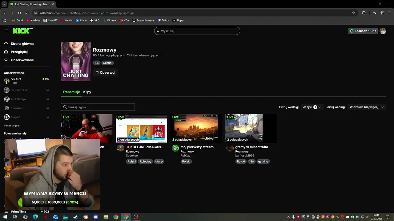
Task: Open Microsoft Edge from the taskbar
Action: click(35, 217)
